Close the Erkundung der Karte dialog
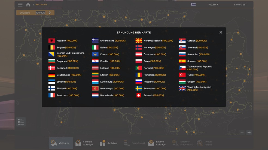 click(x=221, y=32)
